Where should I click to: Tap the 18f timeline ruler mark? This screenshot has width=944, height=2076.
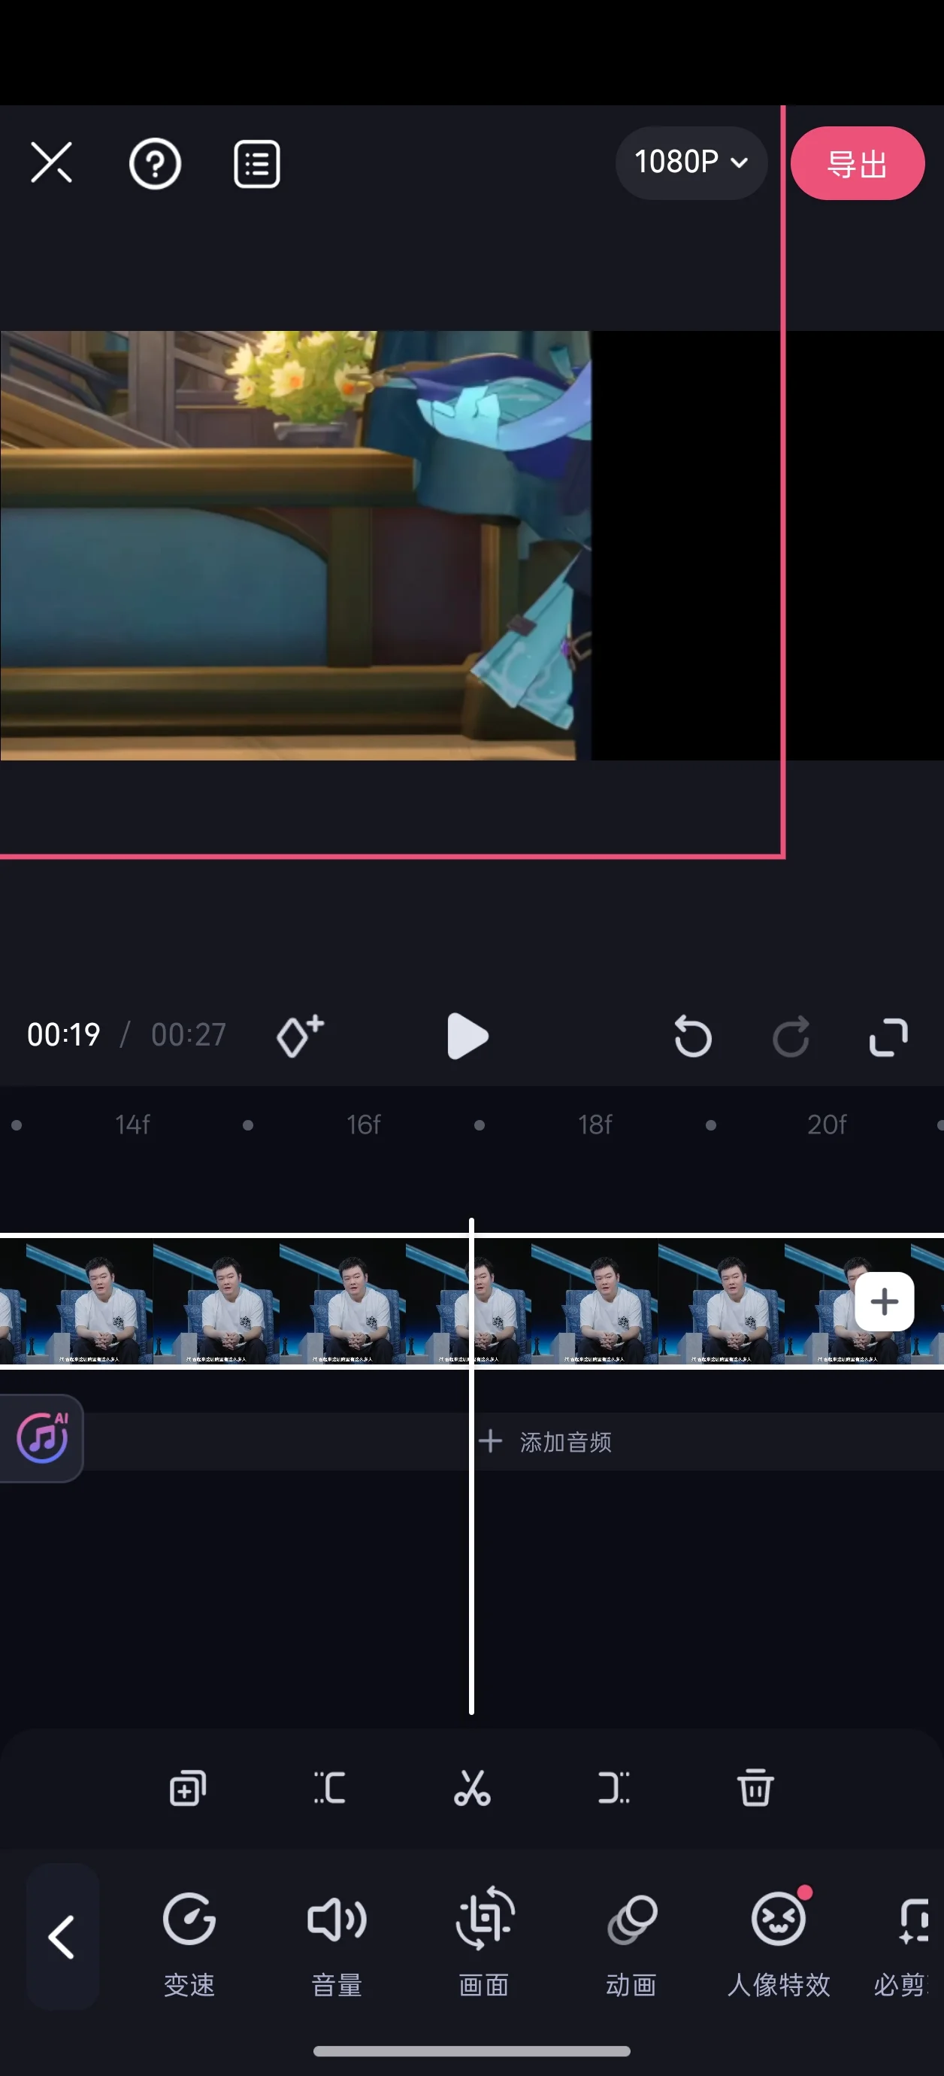(x=595, y=1124)
